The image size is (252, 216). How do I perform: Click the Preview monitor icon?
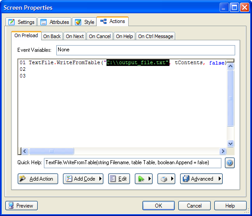click(x=11, y=205)
